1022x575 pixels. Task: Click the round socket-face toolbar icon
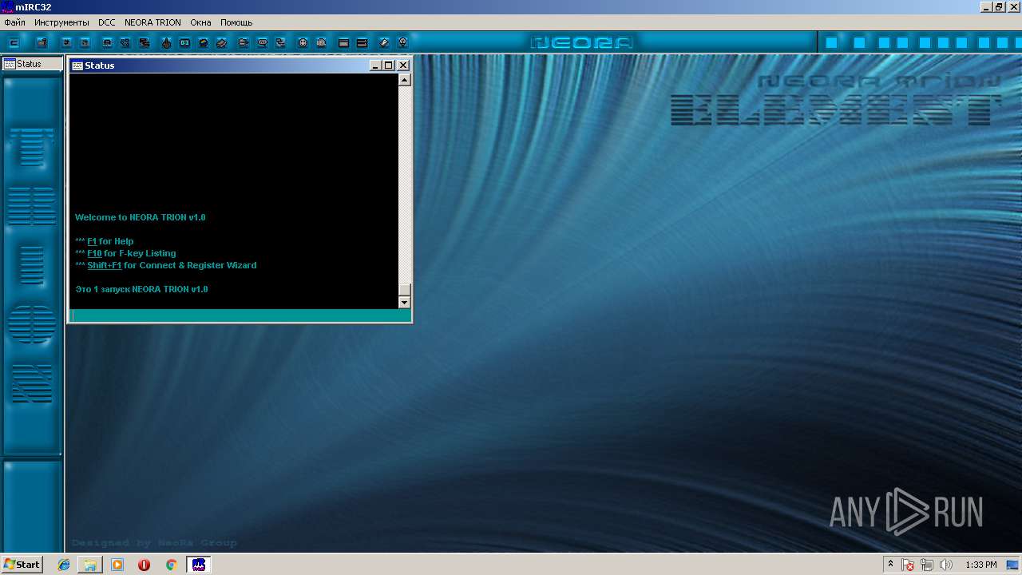303,42
